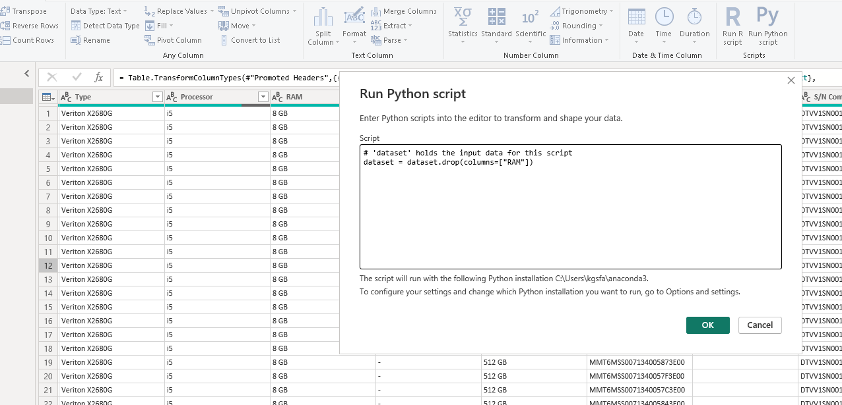Click the Transpose button

pyautogui.click(x=24, y=11)
